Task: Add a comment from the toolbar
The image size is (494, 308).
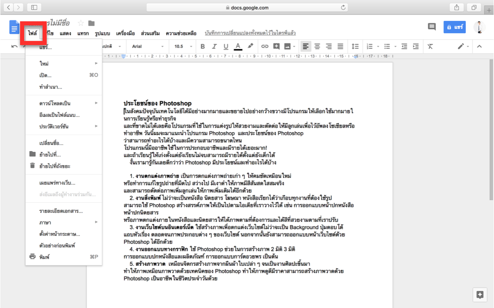Action: coord(276,46)
